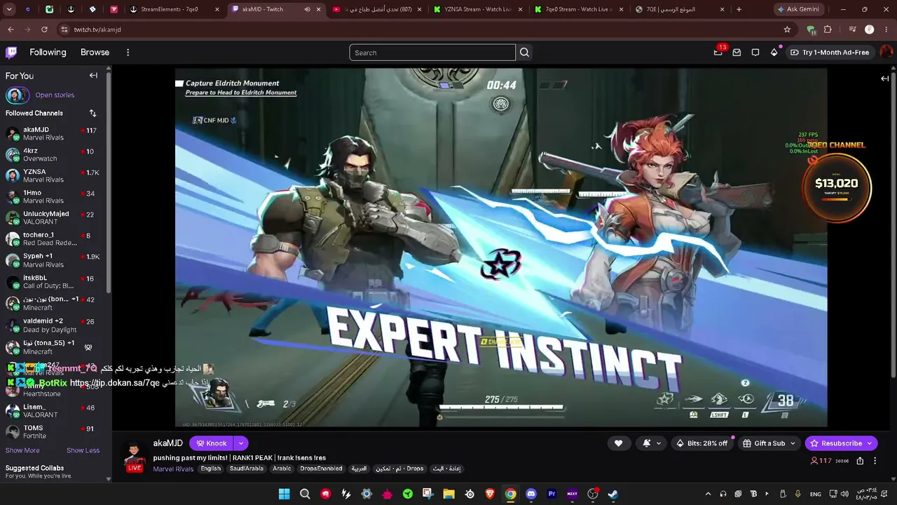Show hidden system tray icons
The height and width of the screenshot is (505, 897).
(708, 494)
